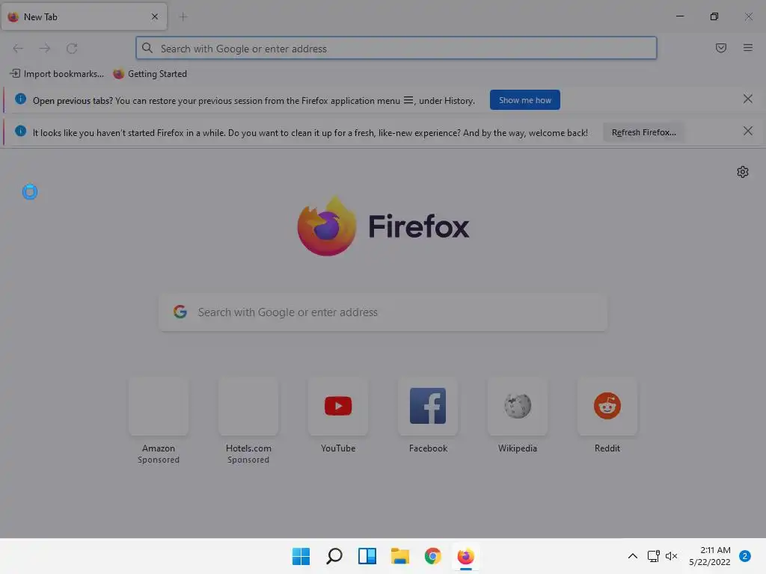Viewport: 766px width, 574px height.
Task: Click the Back navigation arrow
Action: point(18,49)
